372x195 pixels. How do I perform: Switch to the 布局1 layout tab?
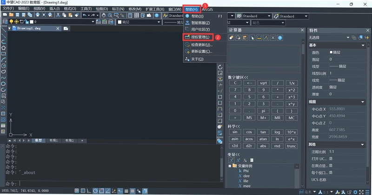click(x=53, y=141)
